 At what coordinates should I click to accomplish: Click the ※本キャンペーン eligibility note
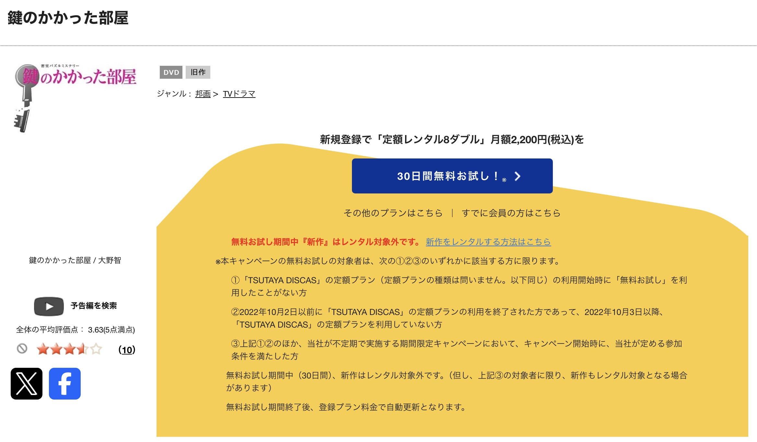tap(387, 261)
